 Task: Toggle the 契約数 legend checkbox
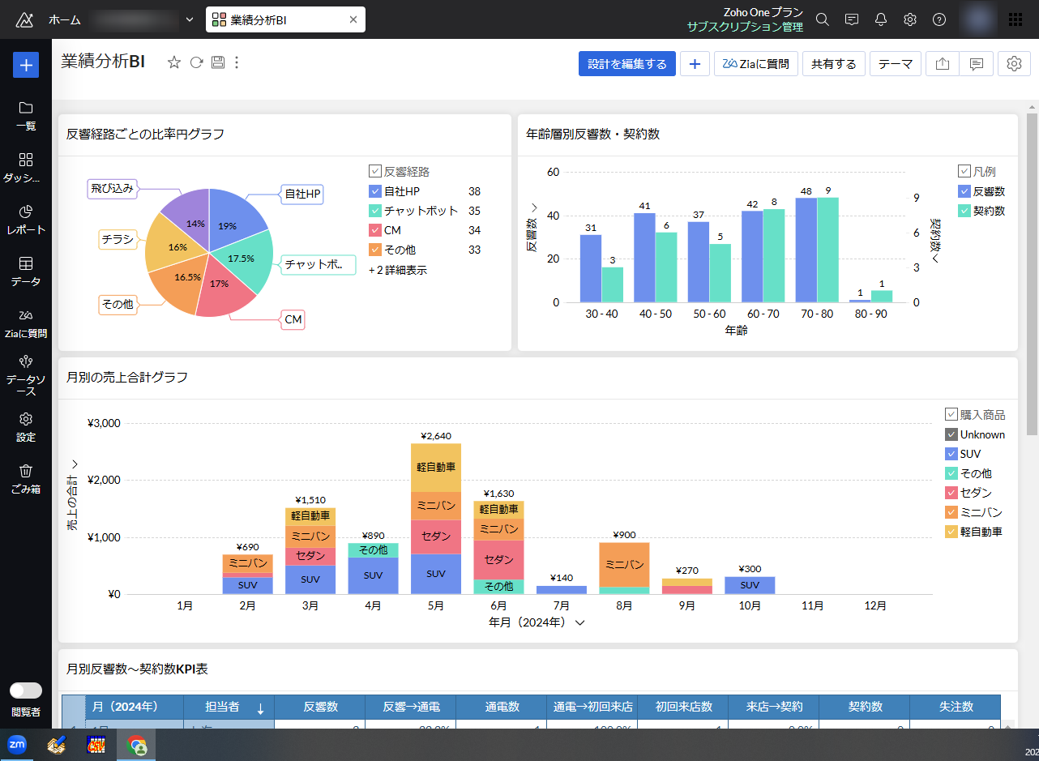pyautogui.click(x=964, y=211)
